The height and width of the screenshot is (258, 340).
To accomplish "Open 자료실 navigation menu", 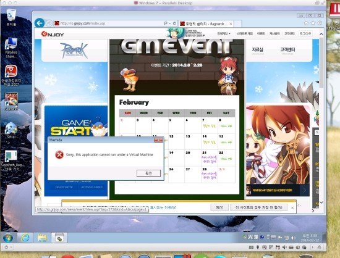I will pos(257,50).
